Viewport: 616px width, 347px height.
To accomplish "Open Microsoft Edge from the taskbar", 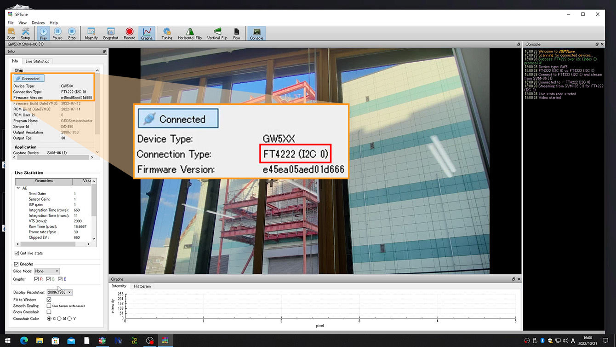I will pyautogui.click(x=24, y=341).
